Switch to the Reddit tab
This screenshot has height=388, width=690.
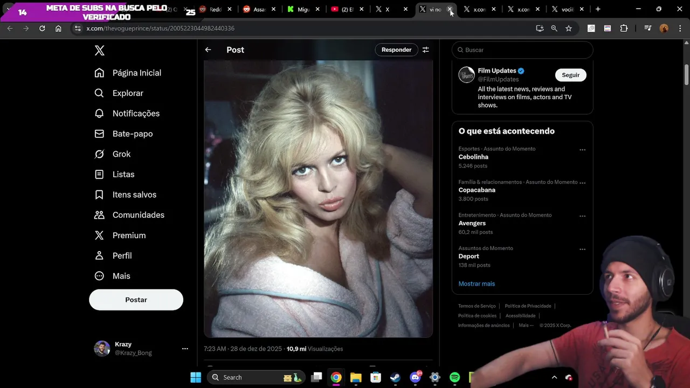tap(210, 9)
